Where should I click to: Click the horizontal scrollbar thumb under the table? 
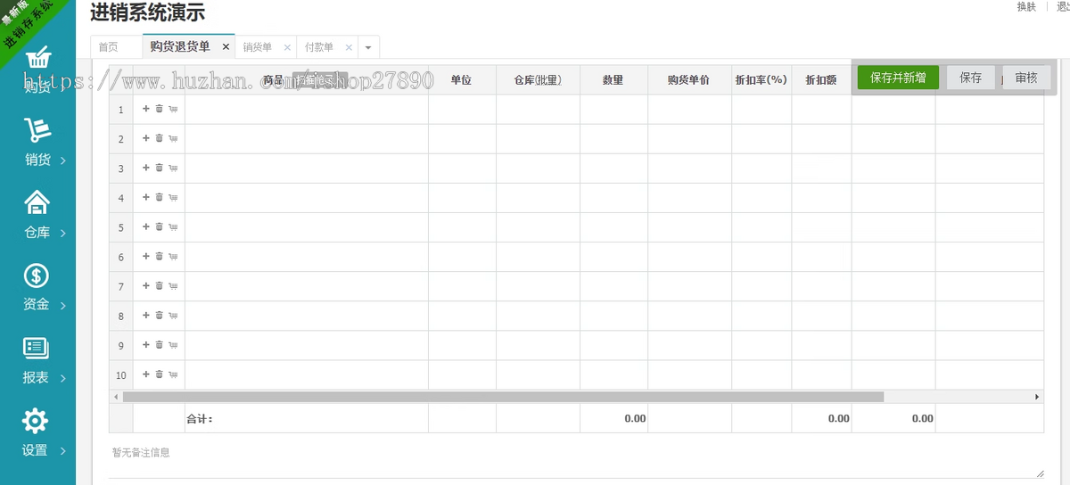503,397
